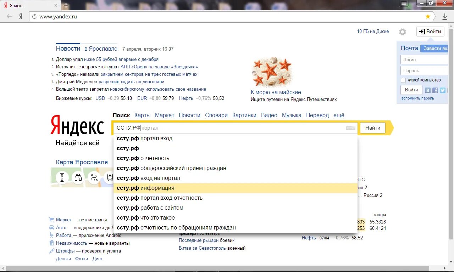Log in via Facebook icon
This screenshot has width=454, height=272.
point(435,90)
